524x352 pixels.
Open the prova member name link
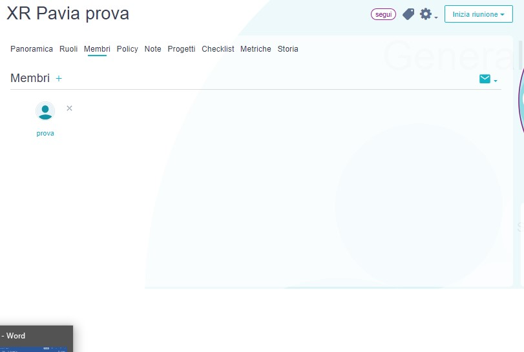point(45,133)
